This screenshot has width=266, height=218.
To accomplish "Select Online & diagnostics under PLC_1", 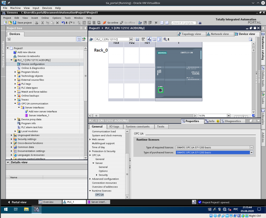I will coord(33,68).
